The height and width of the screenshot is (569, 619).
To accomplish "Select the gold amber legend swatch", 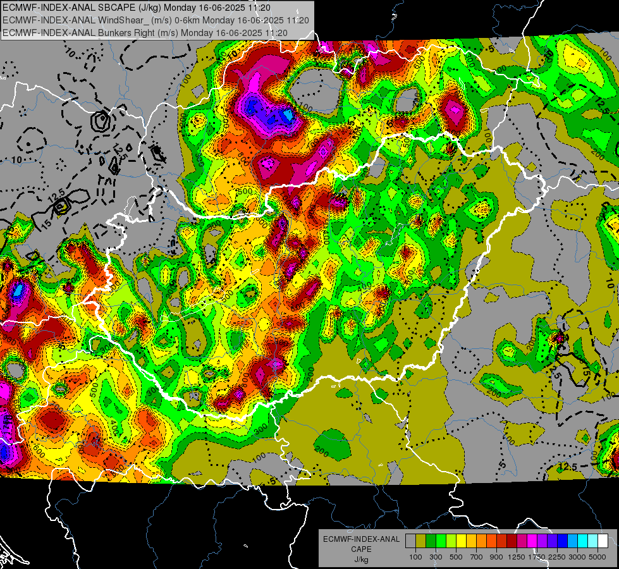I will 471,541.
